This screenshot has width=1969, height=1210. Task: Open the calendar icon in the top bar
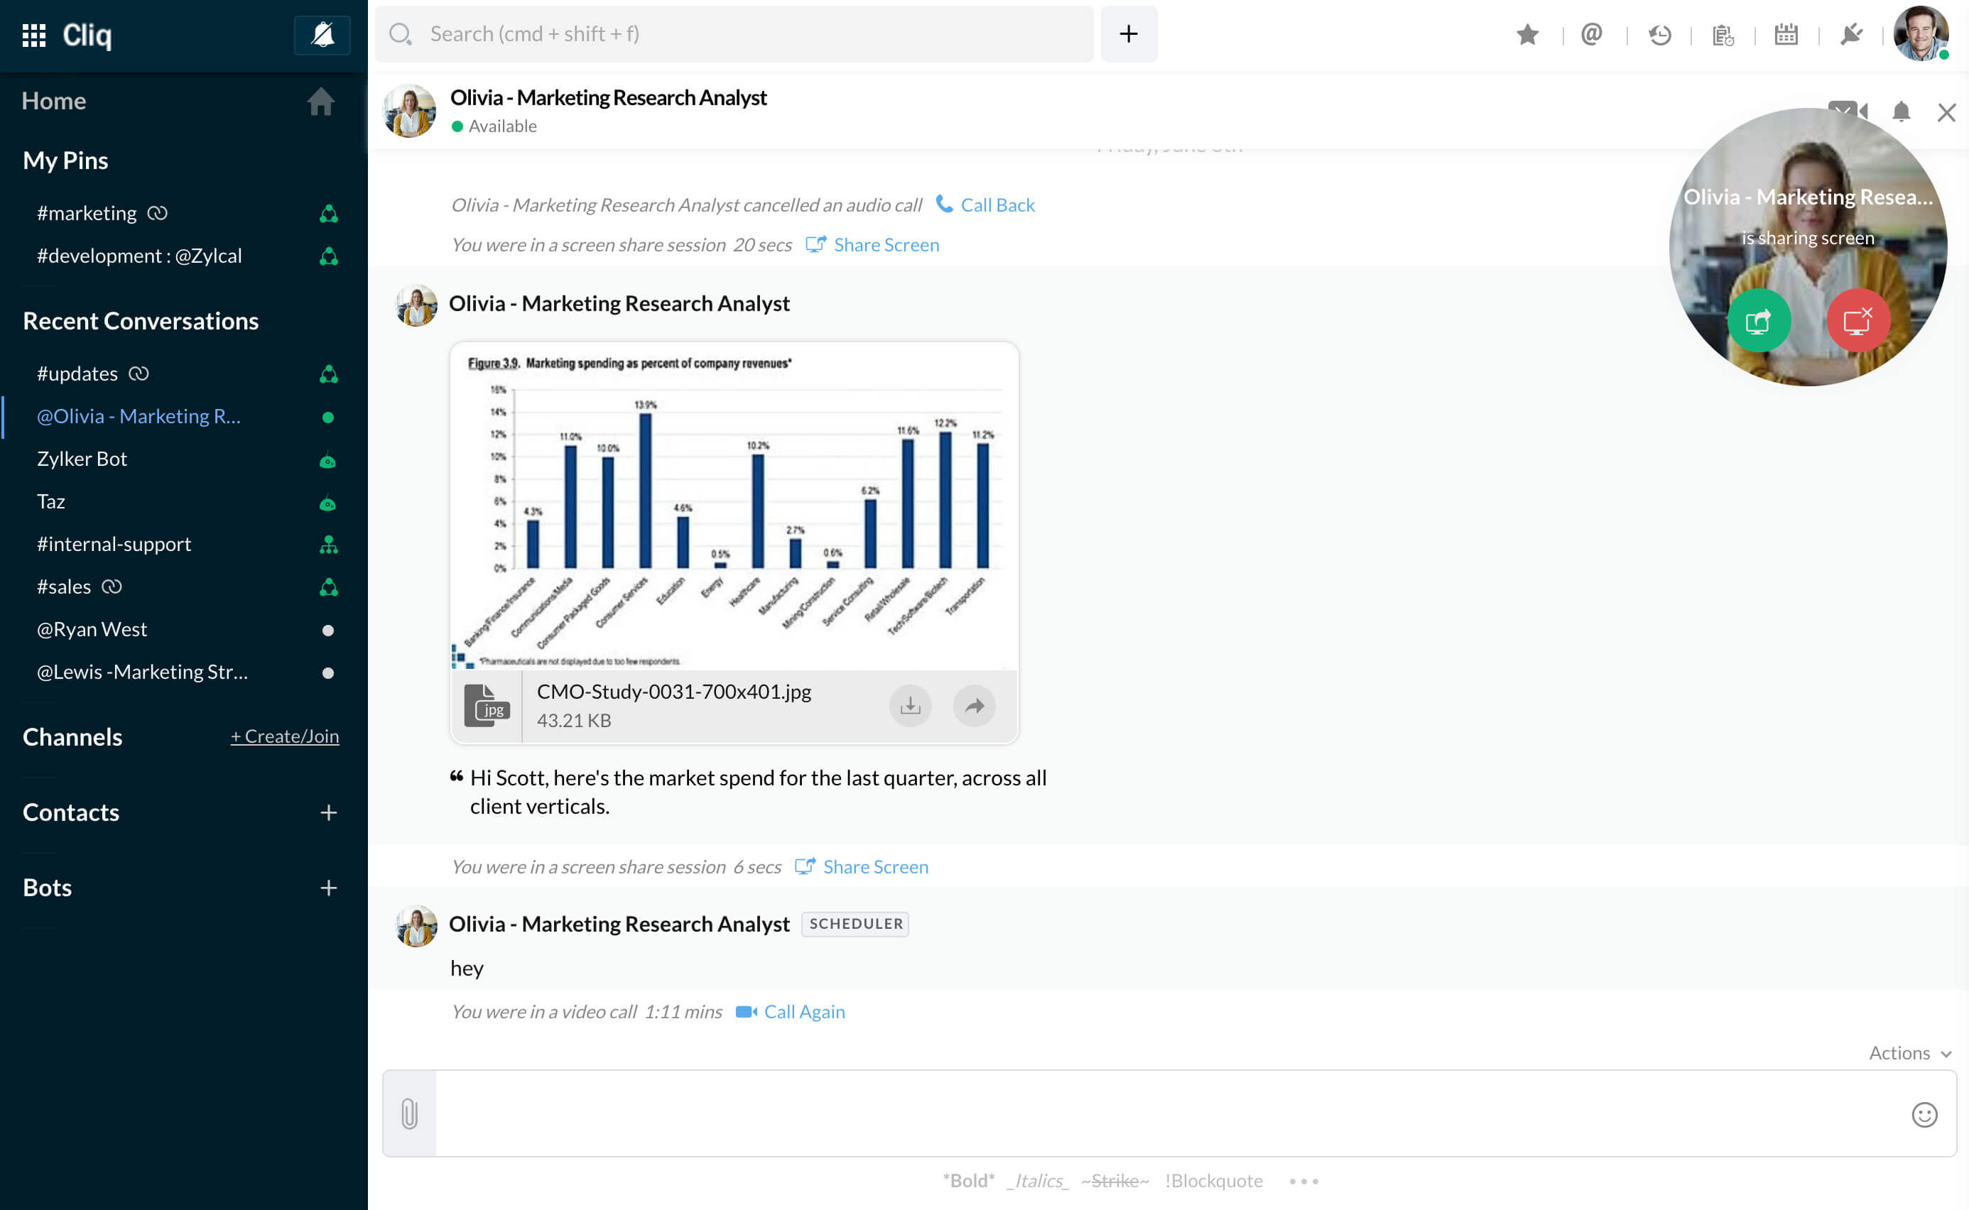pos(1786,34)
